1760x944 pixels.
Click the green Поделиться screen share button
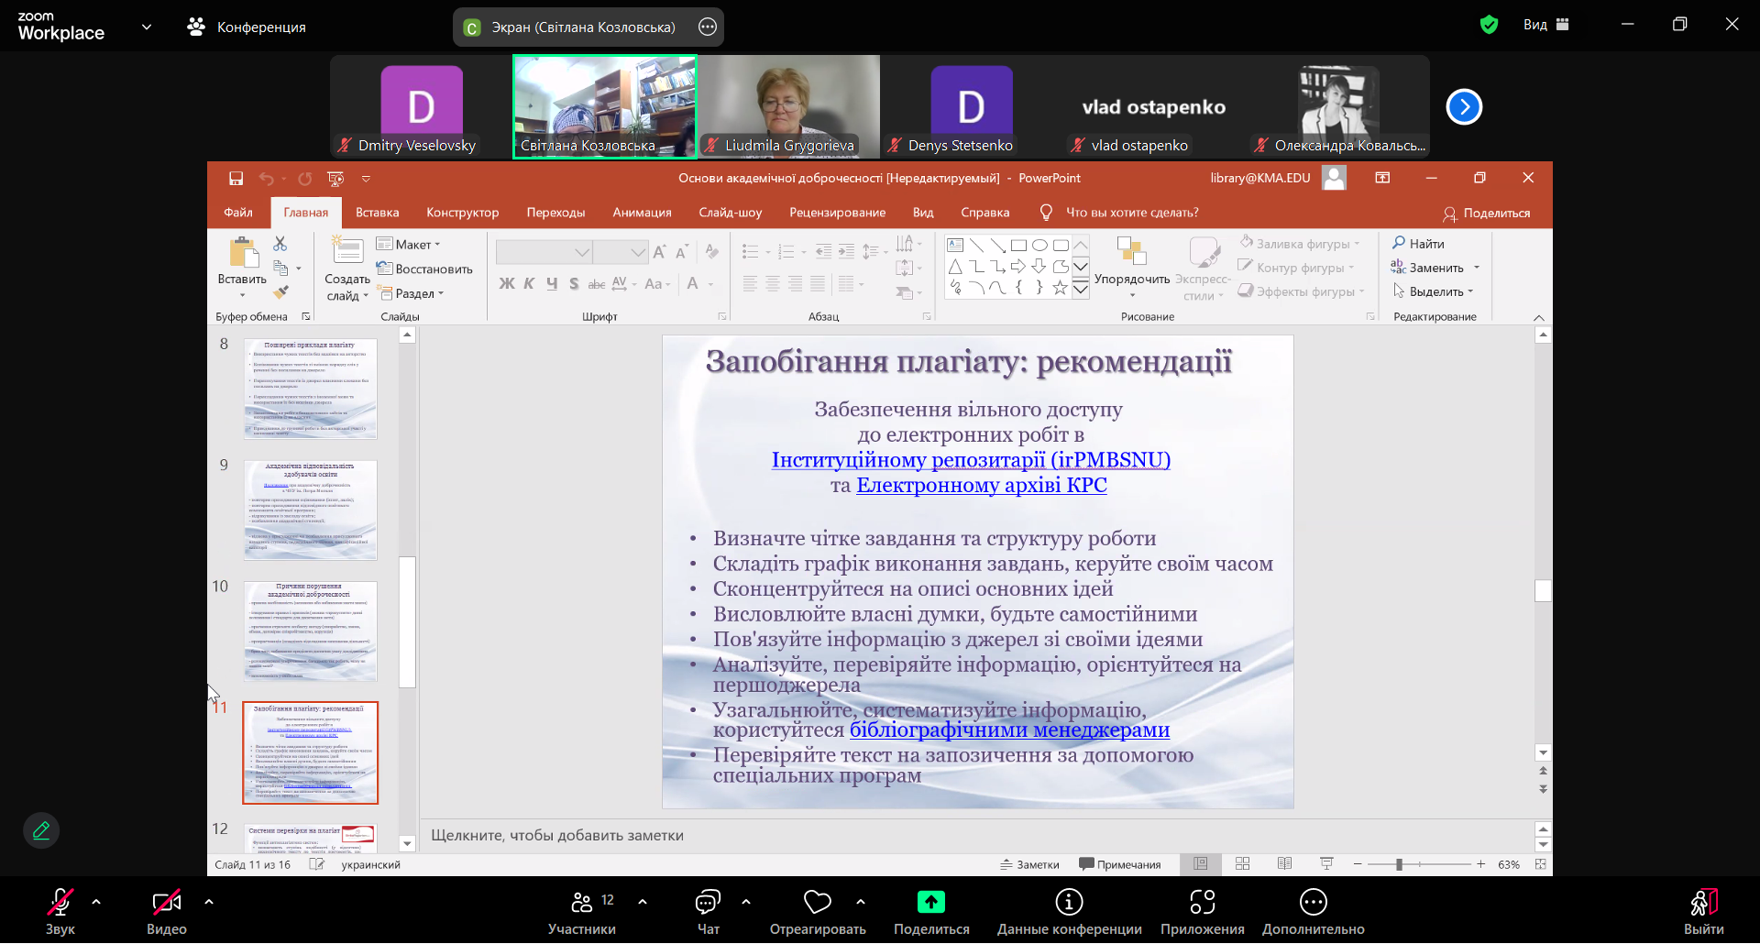point(931,912)
